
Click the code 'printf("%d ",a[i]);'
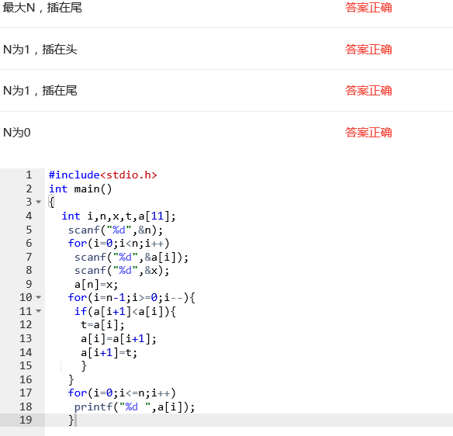tap(135, 407)
